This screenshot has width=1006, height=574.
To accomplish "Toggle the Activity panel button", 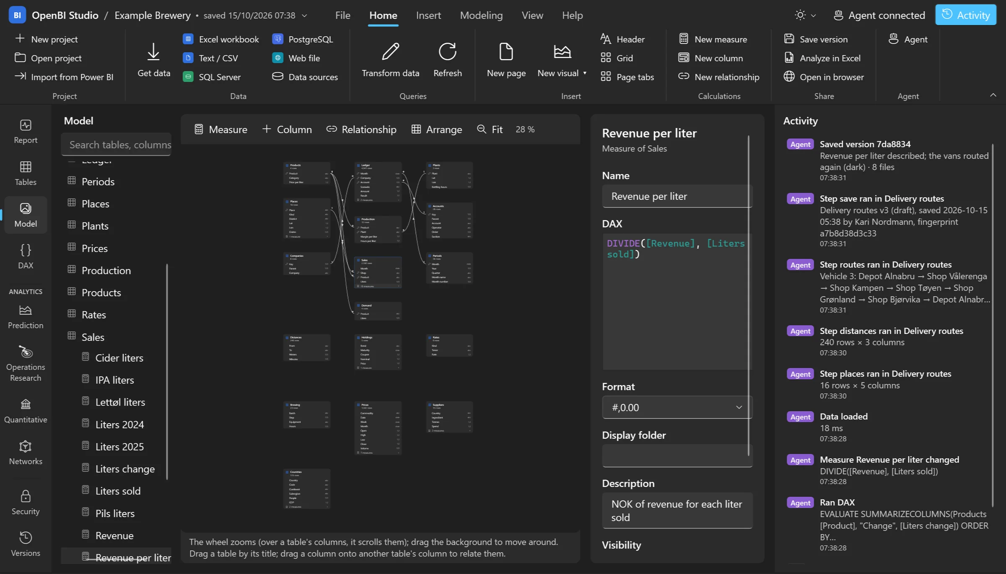I will pos(965,15).
